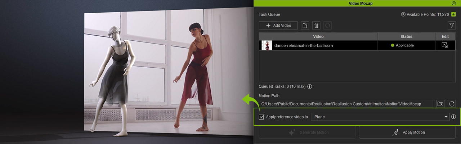Show info about queued tasks
Screen dimensions: 461x144
pyautogui.click(x=309, y=87)
